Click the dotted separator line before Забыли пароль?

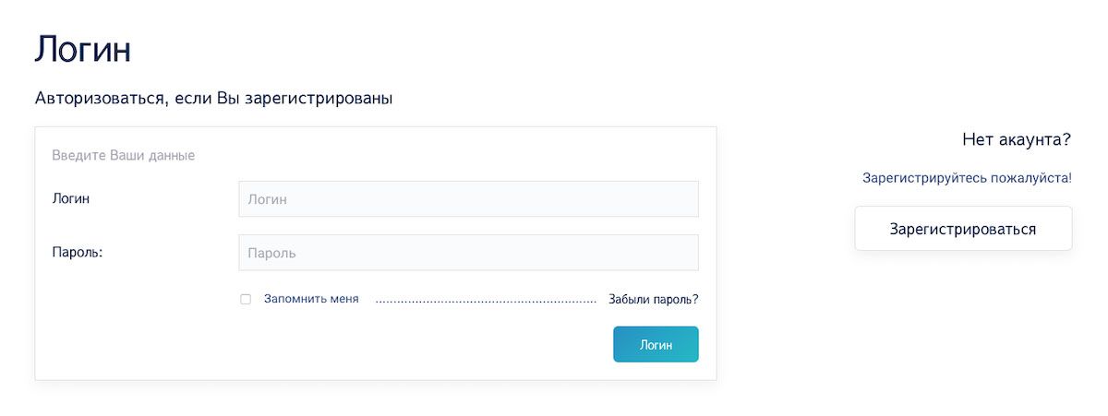(x=486, y=301)
